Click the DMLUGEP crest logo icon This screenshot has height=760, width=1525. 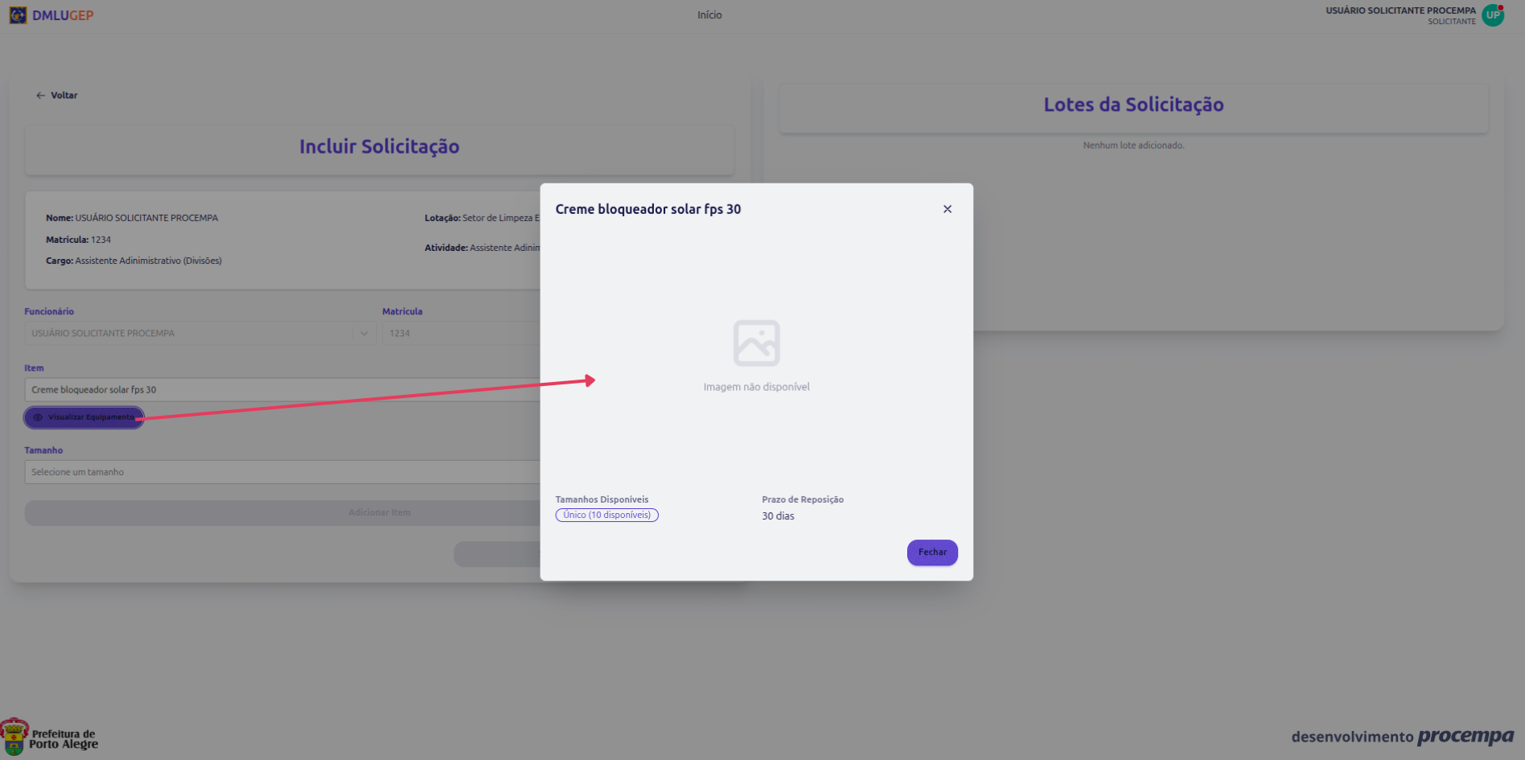[18, 15]
